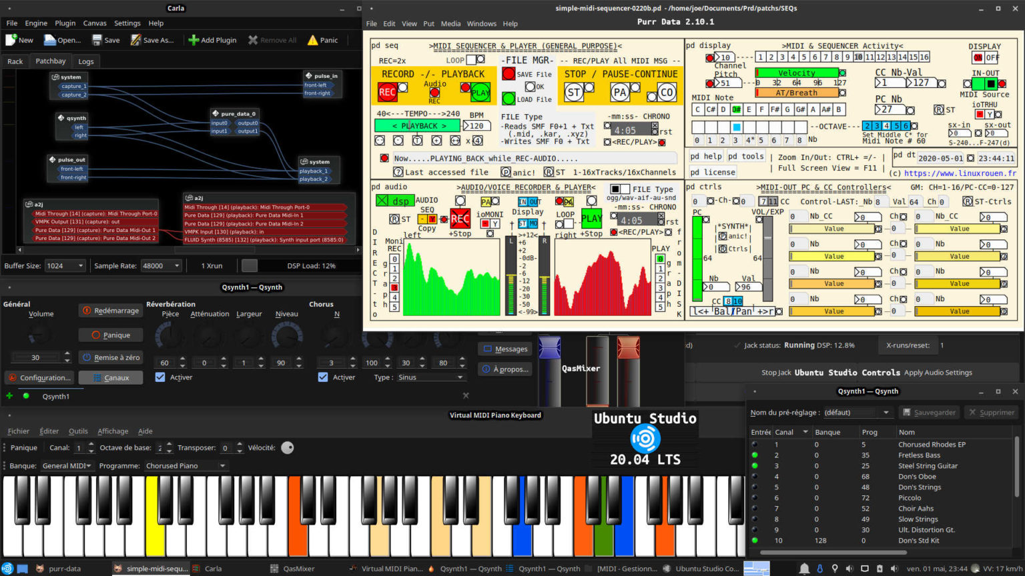
Task: Click Ubuntu Studio logo icon
Action: coord(645,439)
